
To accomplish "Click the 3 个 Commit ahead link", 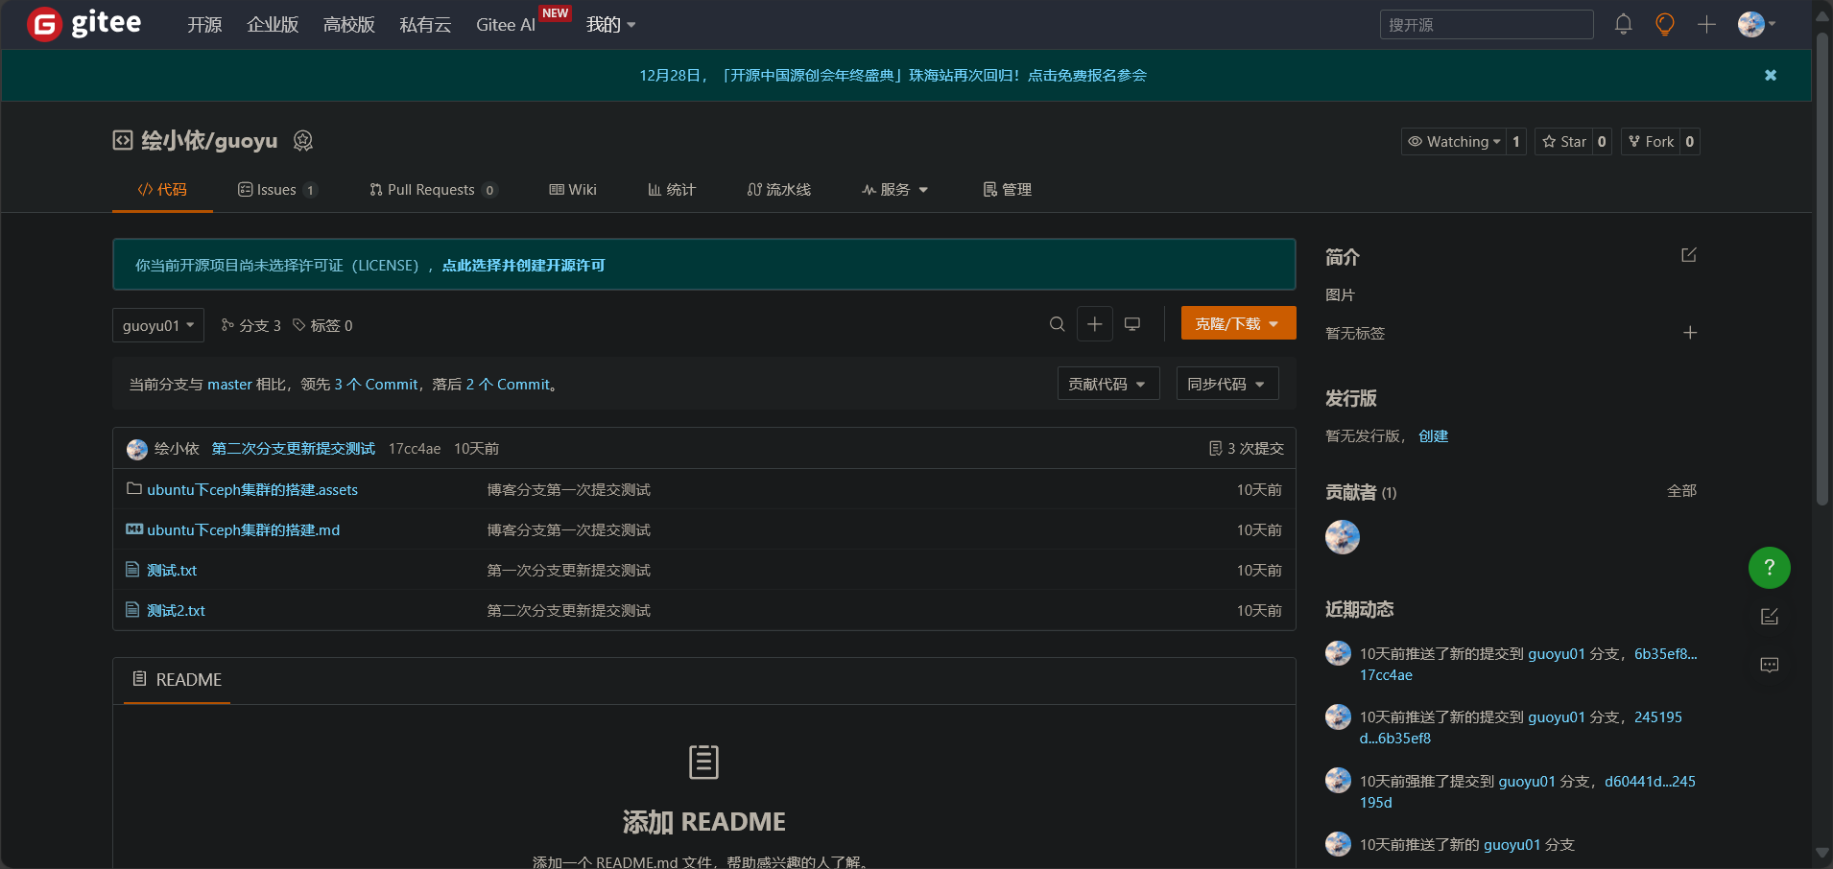I will click(376, 384).
